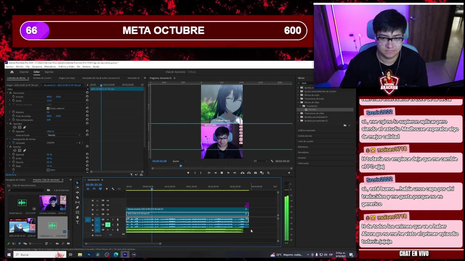
Task: Open the Sonido esencial panel
Action: [x=305, y=136]
